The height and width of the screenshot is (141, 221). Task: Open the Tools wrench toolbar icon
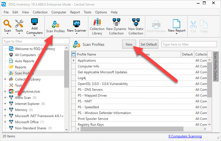coord(19,24)
